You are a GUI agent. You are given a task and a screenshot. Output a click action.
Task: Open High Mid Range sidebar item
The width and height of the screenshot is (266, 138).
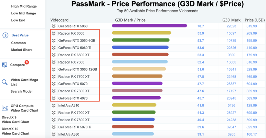coord(24,6)
